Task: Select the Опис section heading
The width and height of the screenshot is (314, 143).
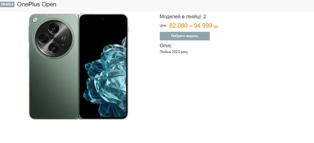Action: click(166, 46)
